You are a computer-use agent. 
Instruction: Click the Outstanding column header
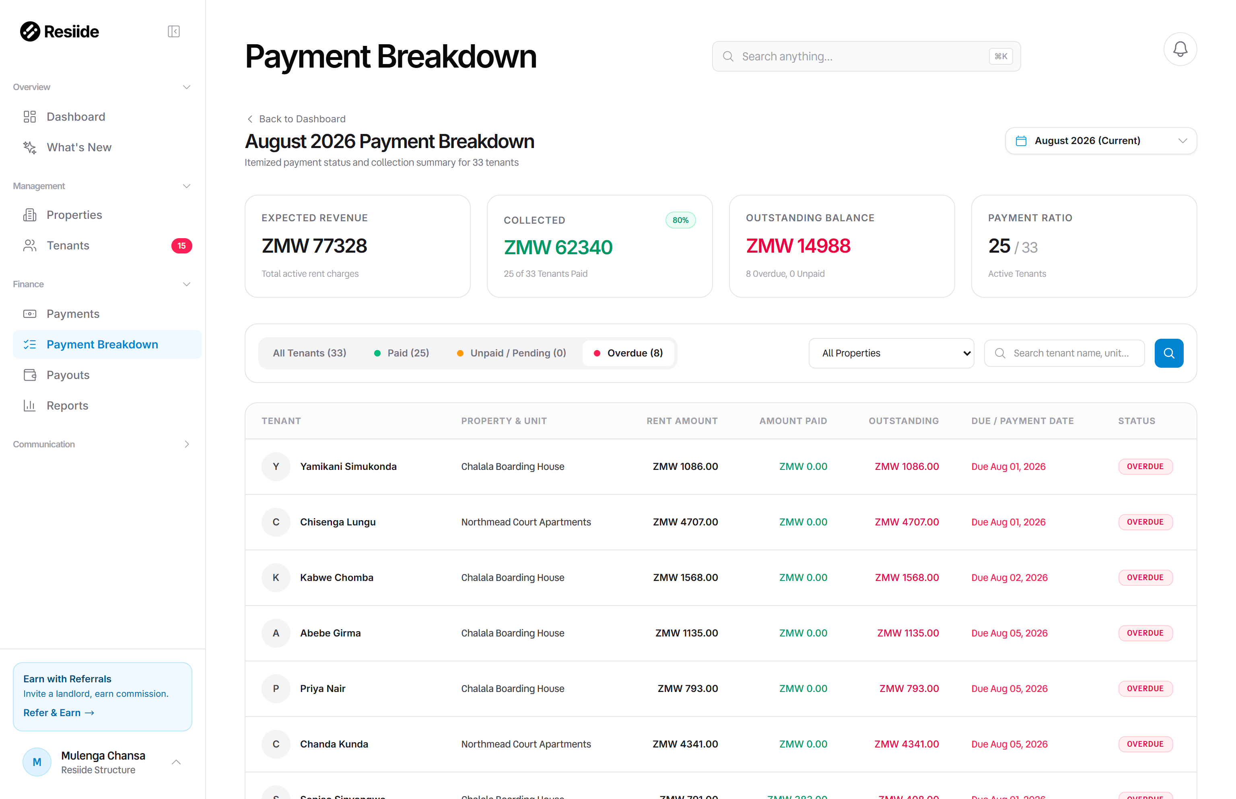[903, 421]
